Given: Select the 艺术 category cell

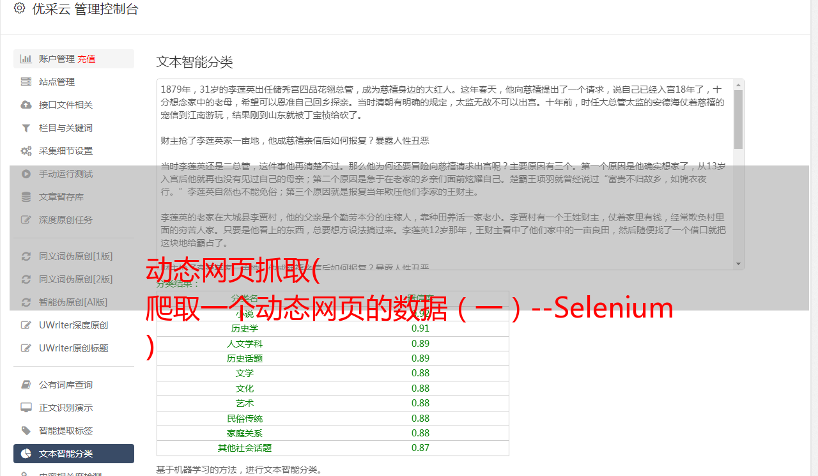Looking at the screenshot, I should pyautogui.click(x=245, y=403).
